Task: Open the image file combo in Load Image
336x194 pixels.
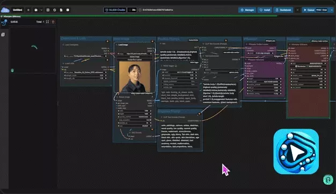Action: click(135, 54)
